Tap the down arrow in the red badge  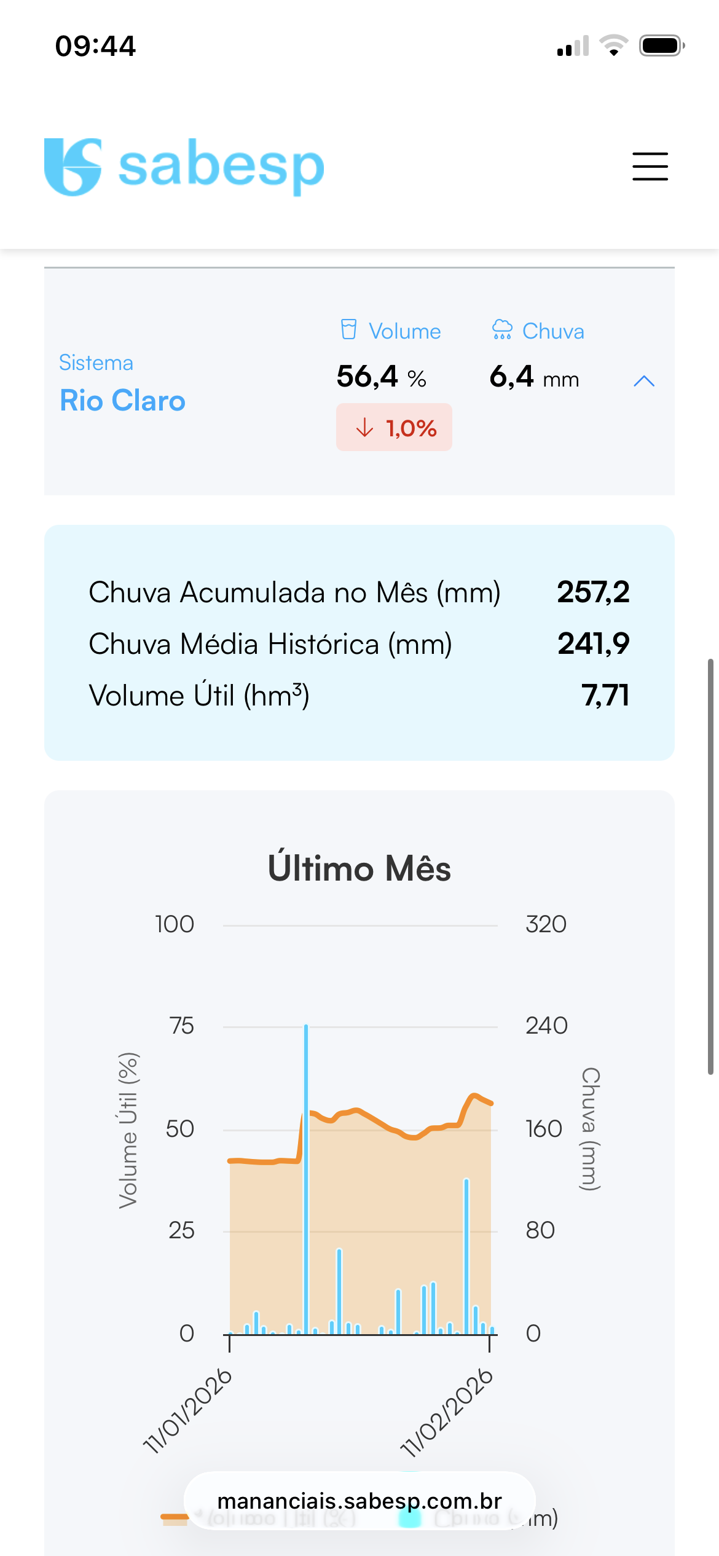[365, 428]
